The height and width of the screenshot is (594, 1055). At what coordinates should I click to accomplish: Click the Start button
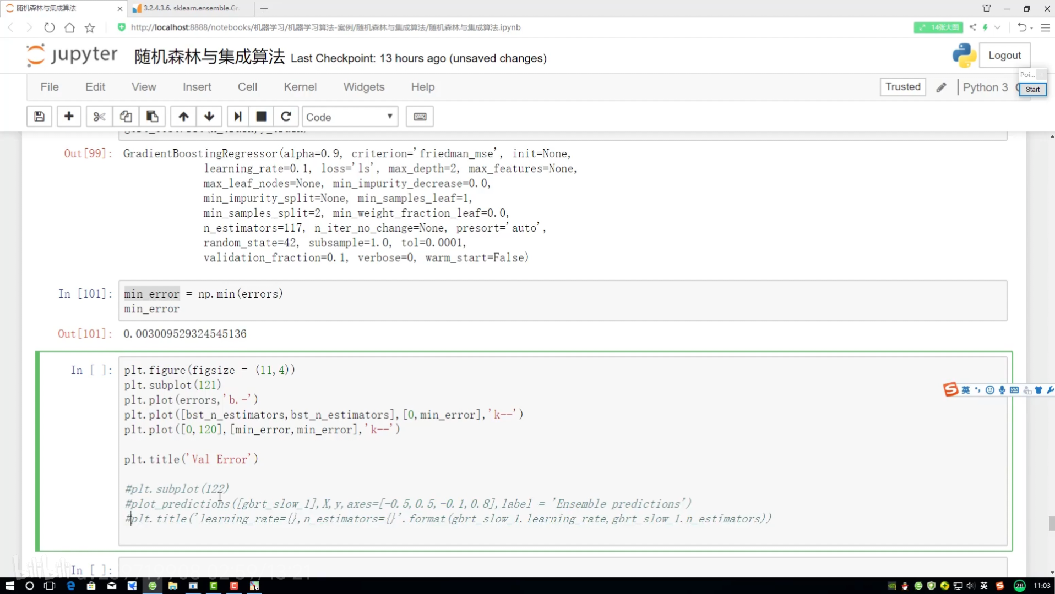coord(1032,90)
